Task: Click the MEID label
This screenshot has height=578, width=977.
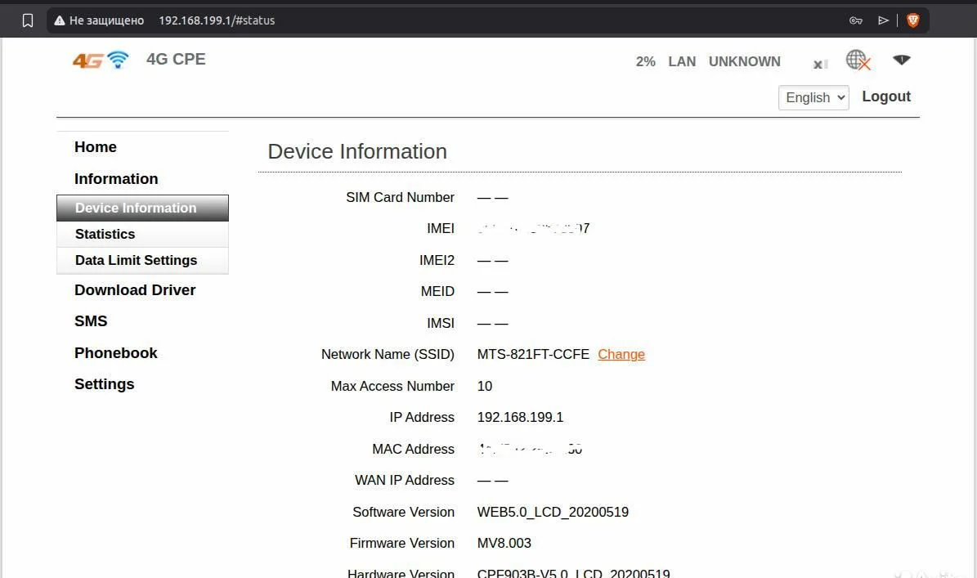Action: tap(437, 292)
